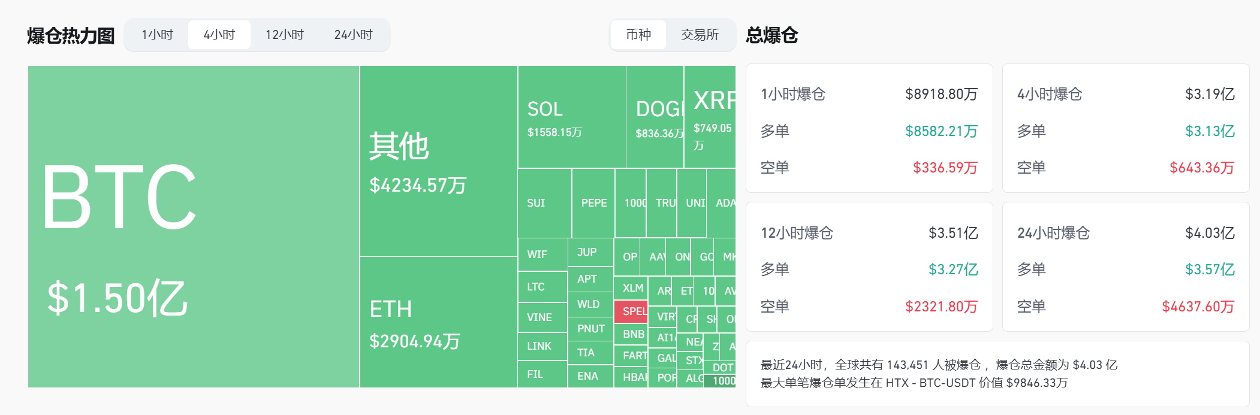Open the 其他 $4234.57万 block

click(x=438, y=161)
